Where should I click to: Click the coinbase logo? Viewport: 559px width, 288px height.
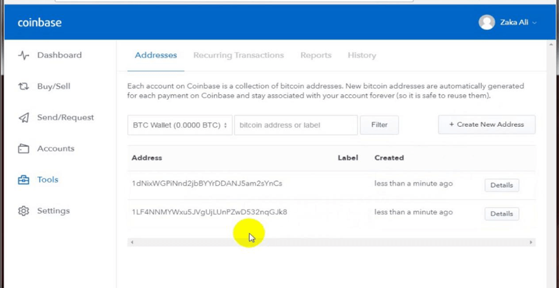[40, 23]
